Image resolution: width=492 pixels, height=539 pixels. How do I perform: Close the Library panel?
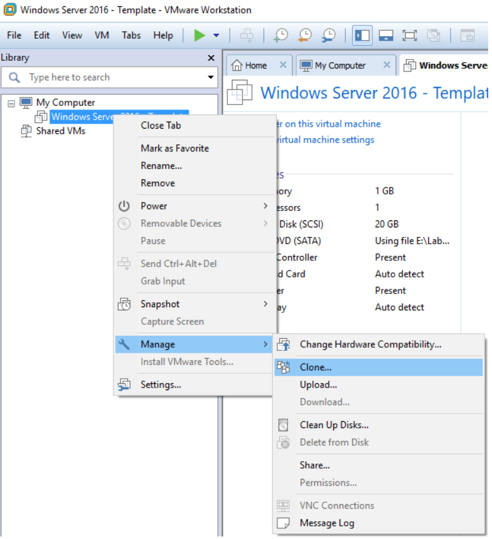pyautogui.click(x=211, y=58)
